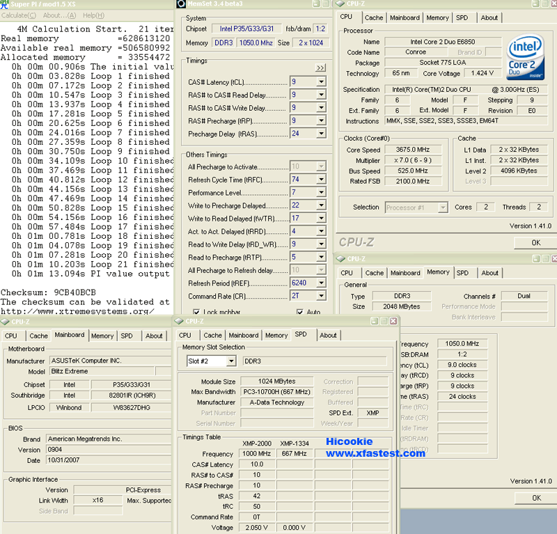Open the Read to Write Delay dropdown
This screenshot has width=557, height=534.
pos(321,244)
